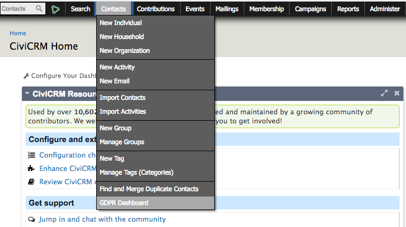The height and width of the screenshot is (227, 406).
Task: Open the Search menu
Action: coord(80,9)
